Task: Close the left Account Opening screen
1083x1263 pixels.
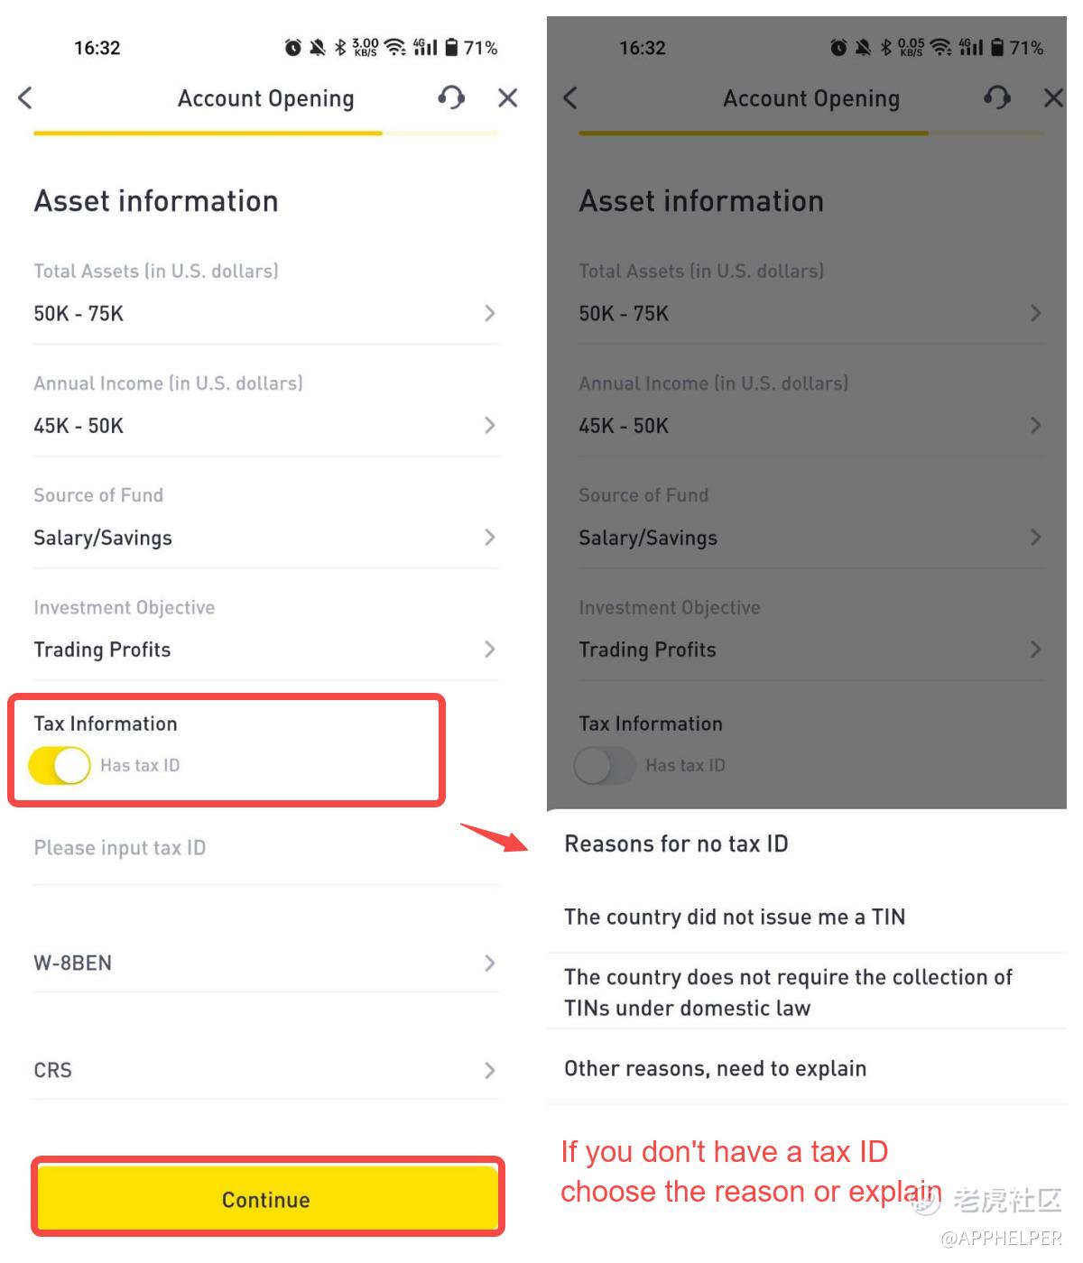Action: pyautogui.click(x=508, y=97)
